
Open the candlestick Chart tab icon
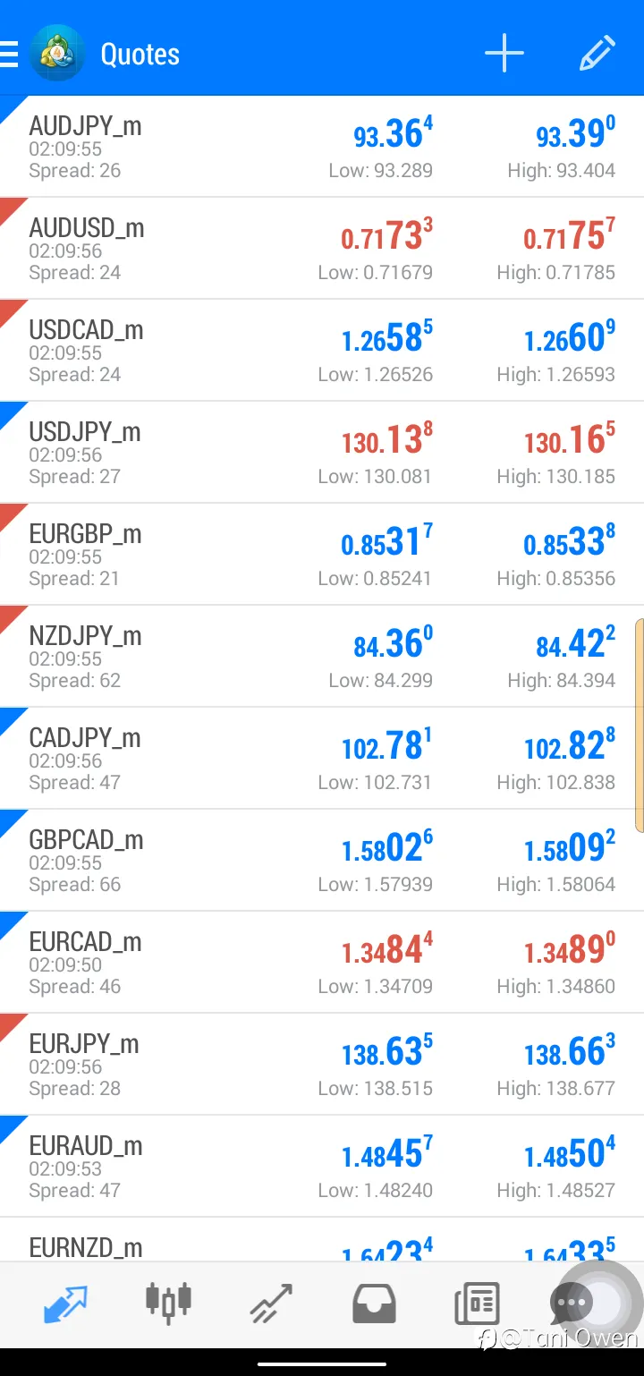(x=168, y=1304)
